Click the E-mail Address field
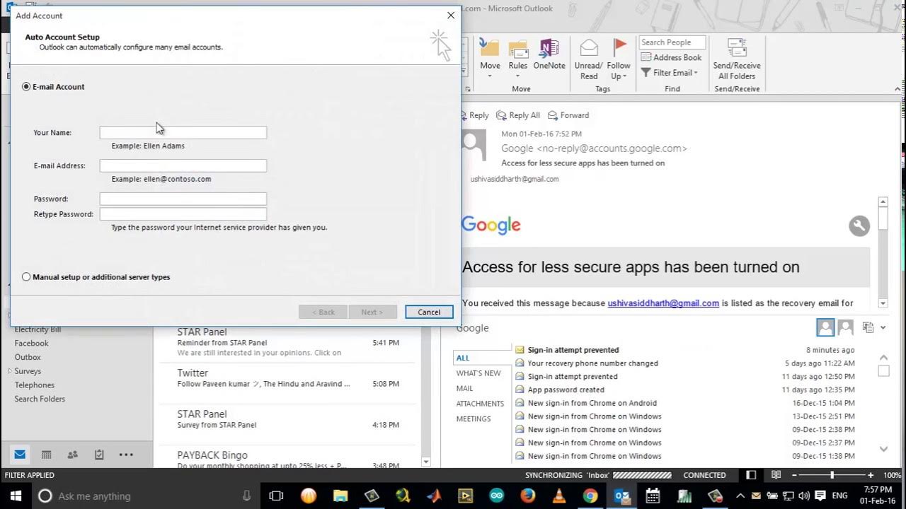This screenshot has height=509, width=906. [183, 165]
